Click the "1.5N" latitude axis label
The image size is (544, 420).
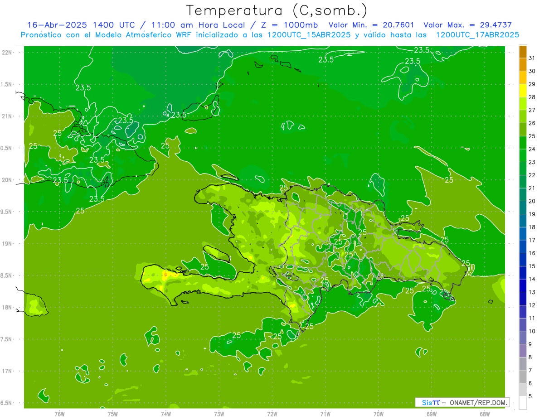coord(6,84)
